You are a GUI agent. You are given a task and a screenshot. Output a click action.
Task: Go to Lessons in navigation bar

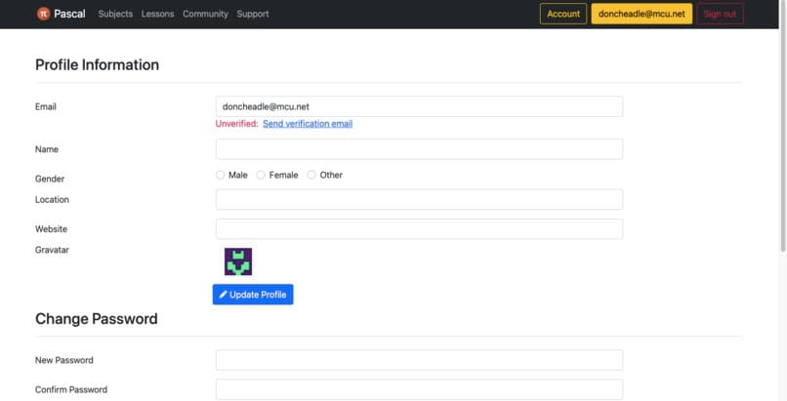coord(157,14)
